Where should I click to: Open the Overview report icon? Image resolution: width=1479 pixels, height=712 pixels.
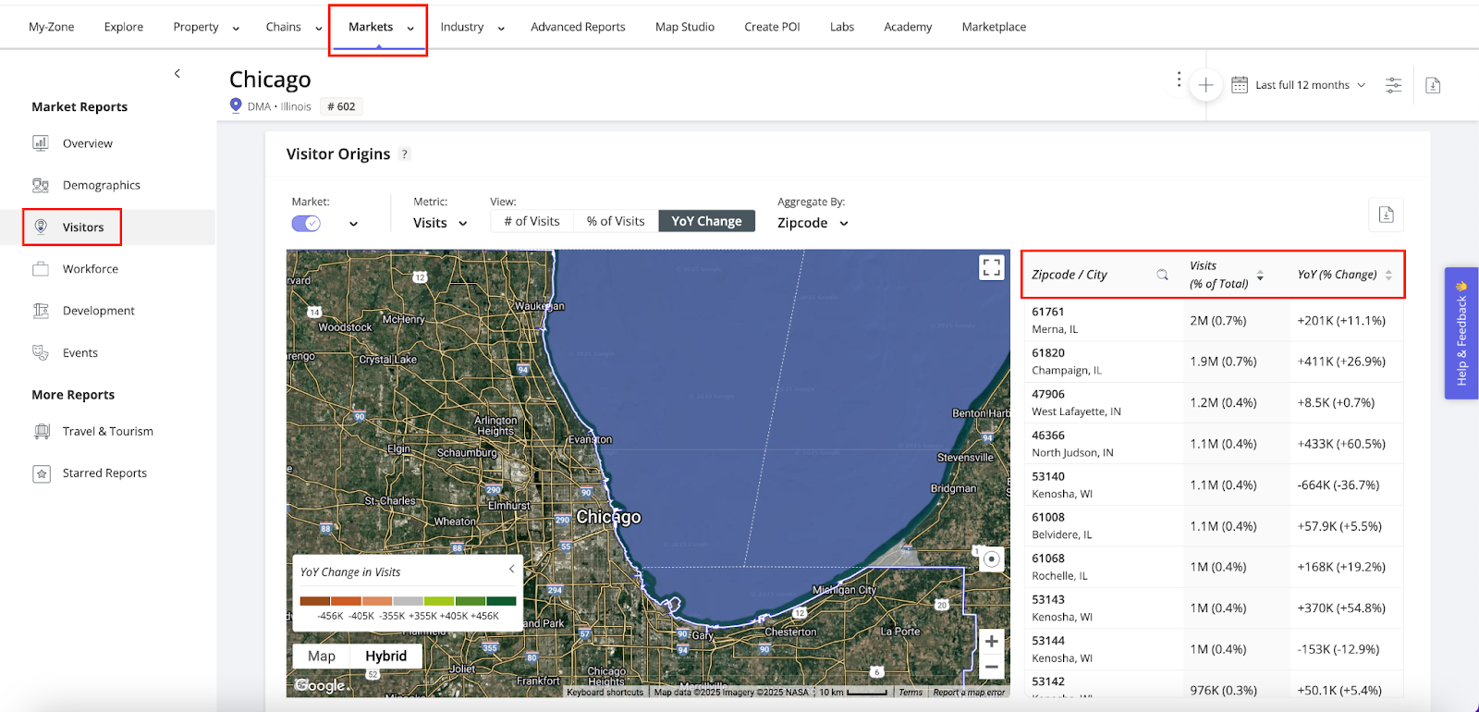tap(41, 143)
